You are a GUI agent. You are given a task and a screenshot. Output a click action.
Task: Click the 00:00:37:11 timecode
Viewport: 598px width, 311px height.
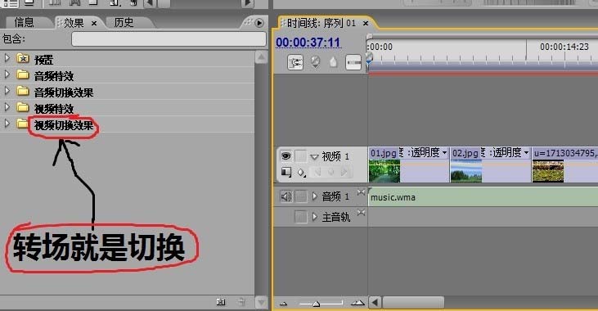[308, 42]
